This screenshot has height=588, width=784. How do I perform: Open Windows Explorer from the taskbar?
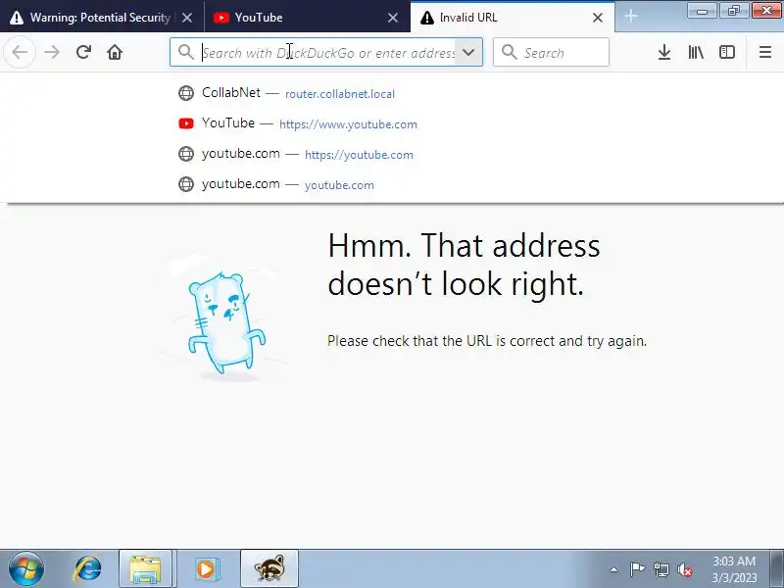click(x=145, y=569)
